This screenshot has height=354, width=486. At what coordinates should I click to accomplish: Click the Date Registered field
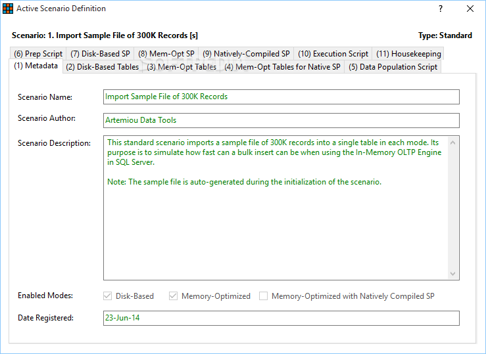(281, 318)
